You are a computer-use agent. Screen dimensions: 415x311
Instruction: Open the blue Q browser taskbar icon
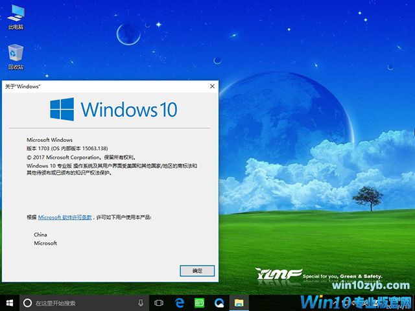219,303
